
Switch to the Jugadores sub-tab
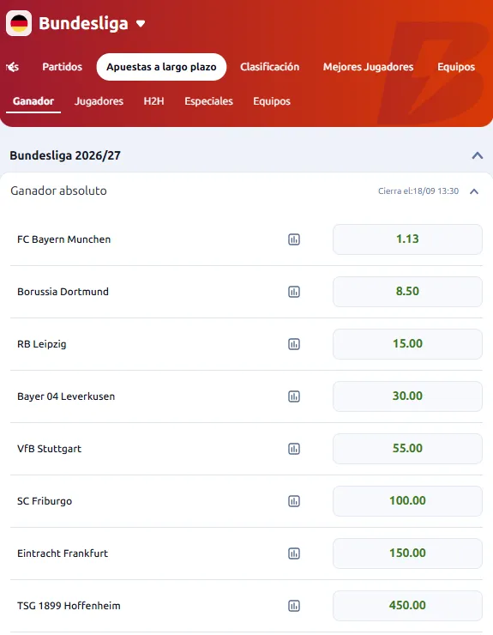tap(99, 101)
